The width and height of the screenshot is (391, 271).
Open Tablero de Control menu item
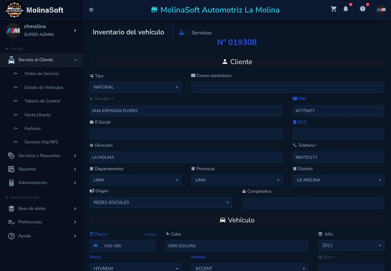click(x=42, y=101)
